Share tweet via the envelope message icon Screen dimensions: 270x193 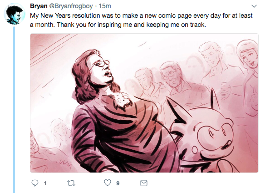[144, 183]
